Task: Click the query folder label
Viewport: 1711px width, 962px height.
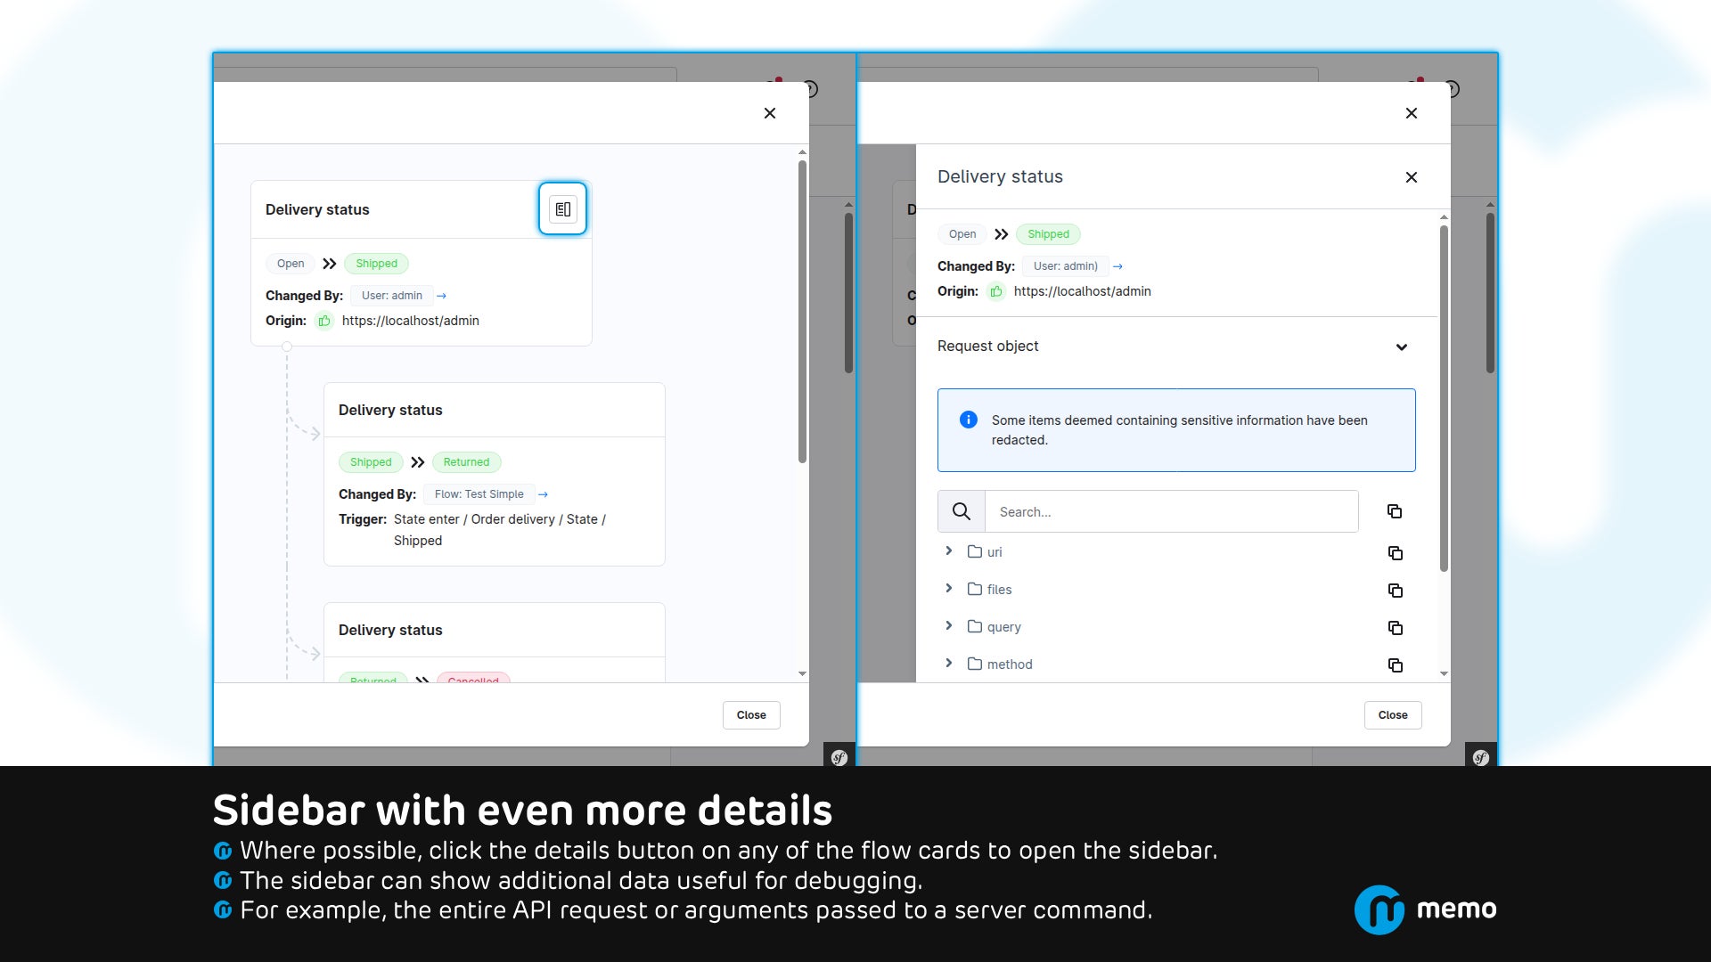Action: point(1004,627)
